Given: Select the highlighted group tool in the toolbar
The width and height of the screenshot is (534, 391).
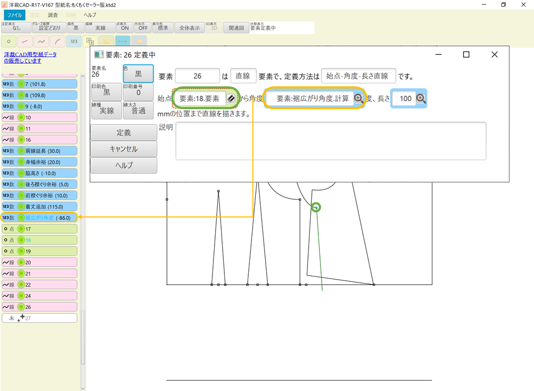Looking at the screenshot, I should pos(90,41).
